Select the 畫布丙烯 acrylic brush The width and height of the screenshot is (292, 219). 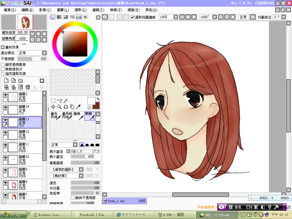click(x=56, y=116)
